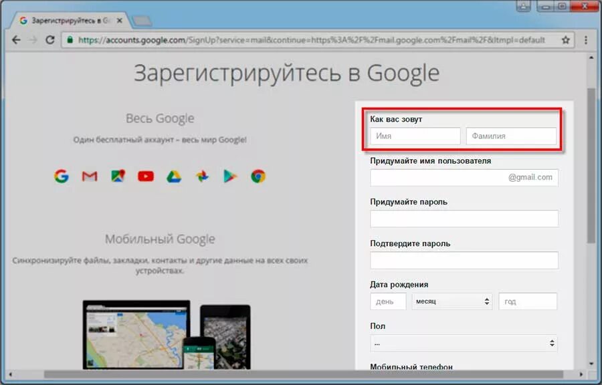Click the horizontal scrollbar right arrow
The height and width of the screenshot is (385, 602).
point(581,374)
